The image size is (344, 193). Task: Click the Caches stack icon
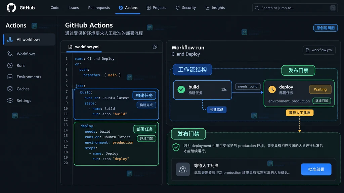[x=10, y=89]
